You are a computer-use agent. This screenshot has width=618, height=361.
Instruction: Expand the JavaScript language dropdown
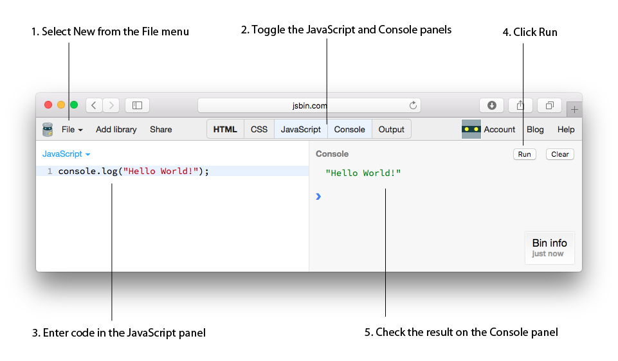(x=66, y=154)
